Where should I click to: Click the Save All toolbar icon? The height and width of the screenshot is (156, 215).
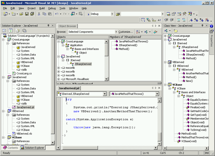tap(32, 14)
